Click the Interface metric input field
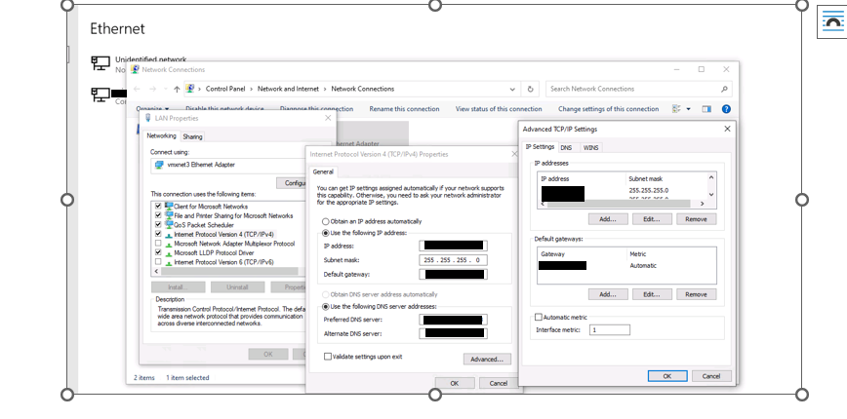847x419 pixels. pos(610,330)
